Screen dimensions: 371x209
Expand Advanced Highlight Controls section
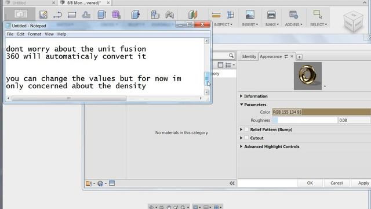click(241, 146)
